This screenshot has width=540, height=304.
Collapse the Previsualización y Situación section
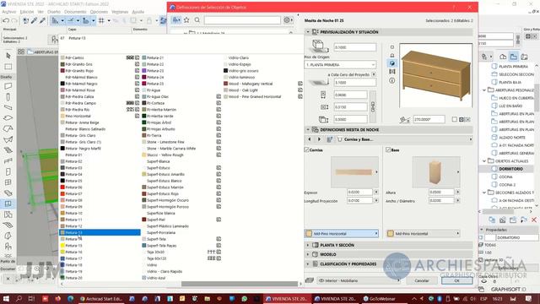click(x=308, y=32)
